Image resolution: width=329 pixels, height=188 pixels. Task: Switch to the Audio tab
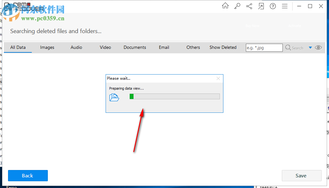(76, 48)
